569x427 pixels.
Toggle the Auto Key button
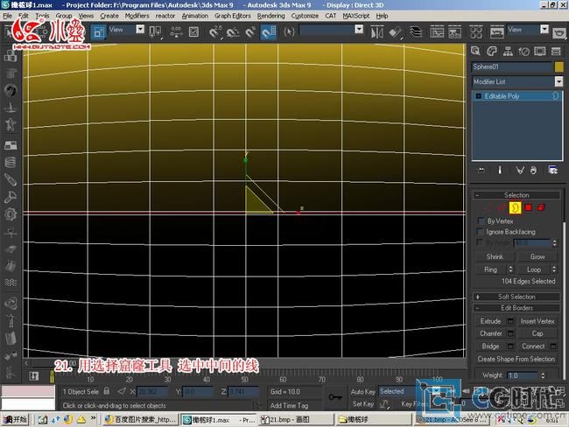[x=362, y=391]
